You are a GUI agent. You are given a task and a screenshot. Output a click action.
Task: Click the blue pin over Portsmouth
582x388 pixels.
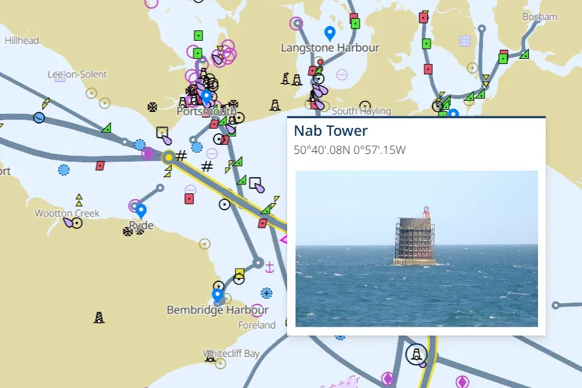click(206, 97)
